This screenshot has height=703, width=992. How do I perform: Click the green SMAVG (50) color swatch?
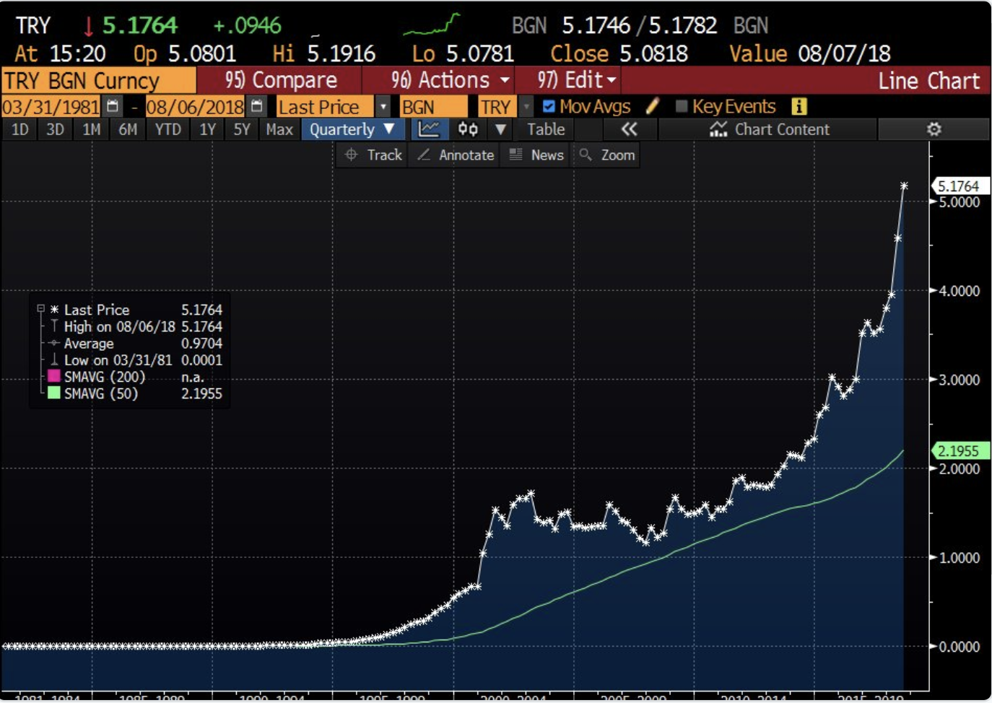tap(53, 393)
